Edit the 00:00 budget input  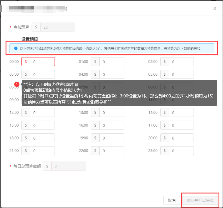pyautogui.click(x=42, y=61)
